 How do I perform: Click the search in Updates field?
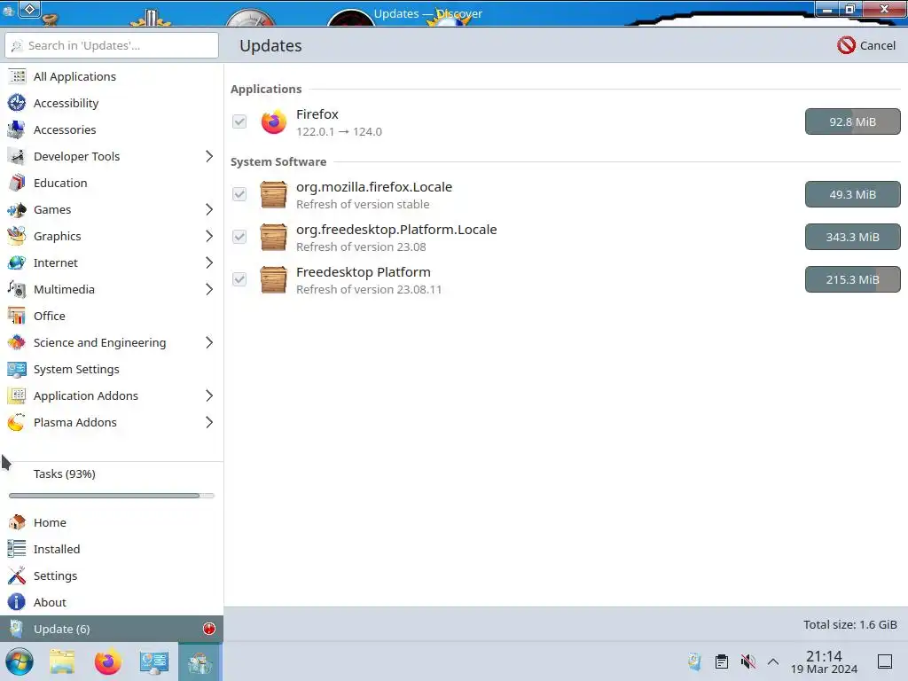click(x=112, y=45)
